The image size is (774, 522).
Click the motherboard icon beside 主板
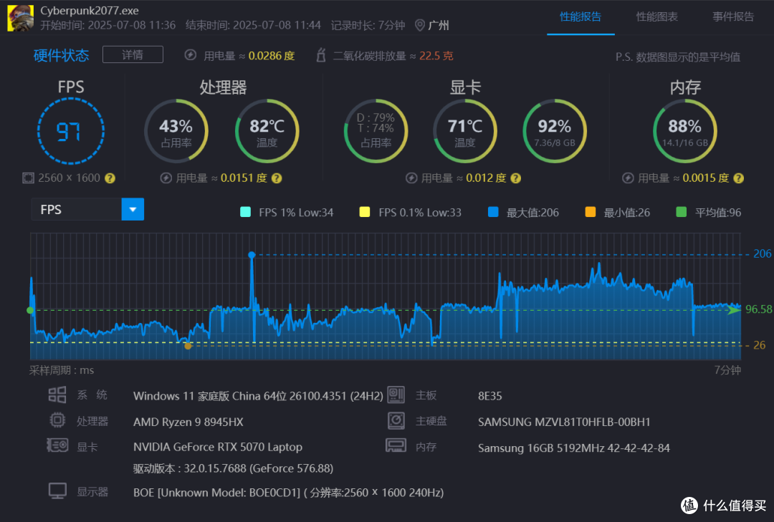[x=396, y=395]
